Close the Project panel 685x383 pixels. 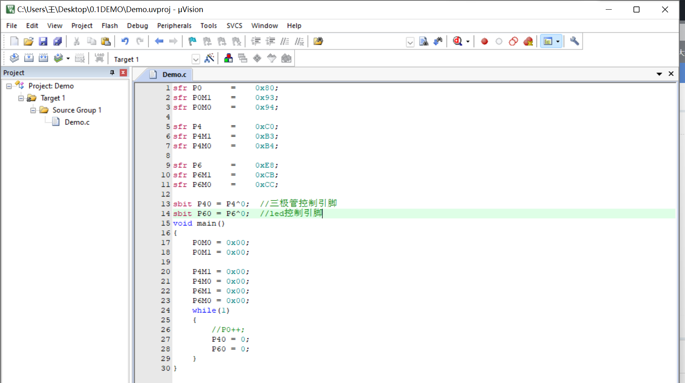[x=124, y=72]
